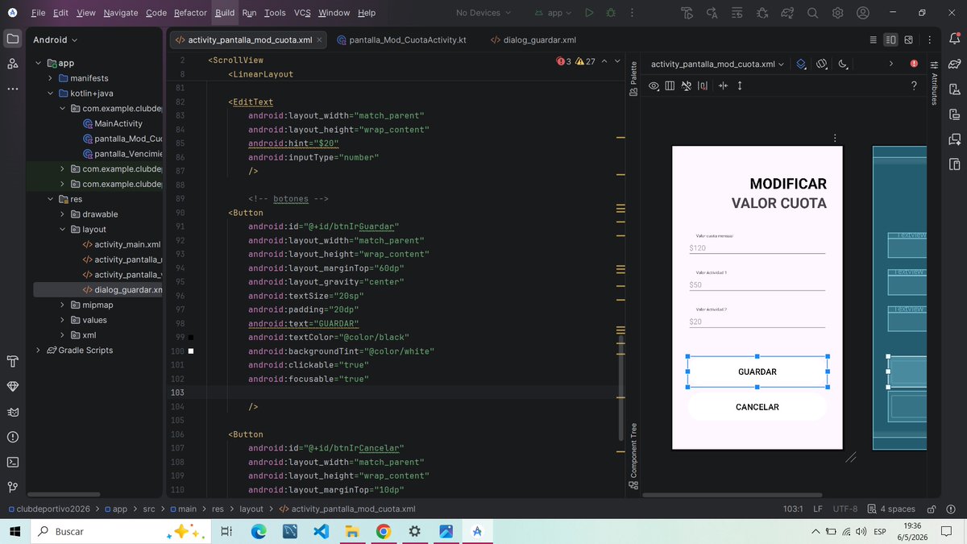Expand the mipmap folder
The width and height of the screenshot is (967, 544).
63,305
